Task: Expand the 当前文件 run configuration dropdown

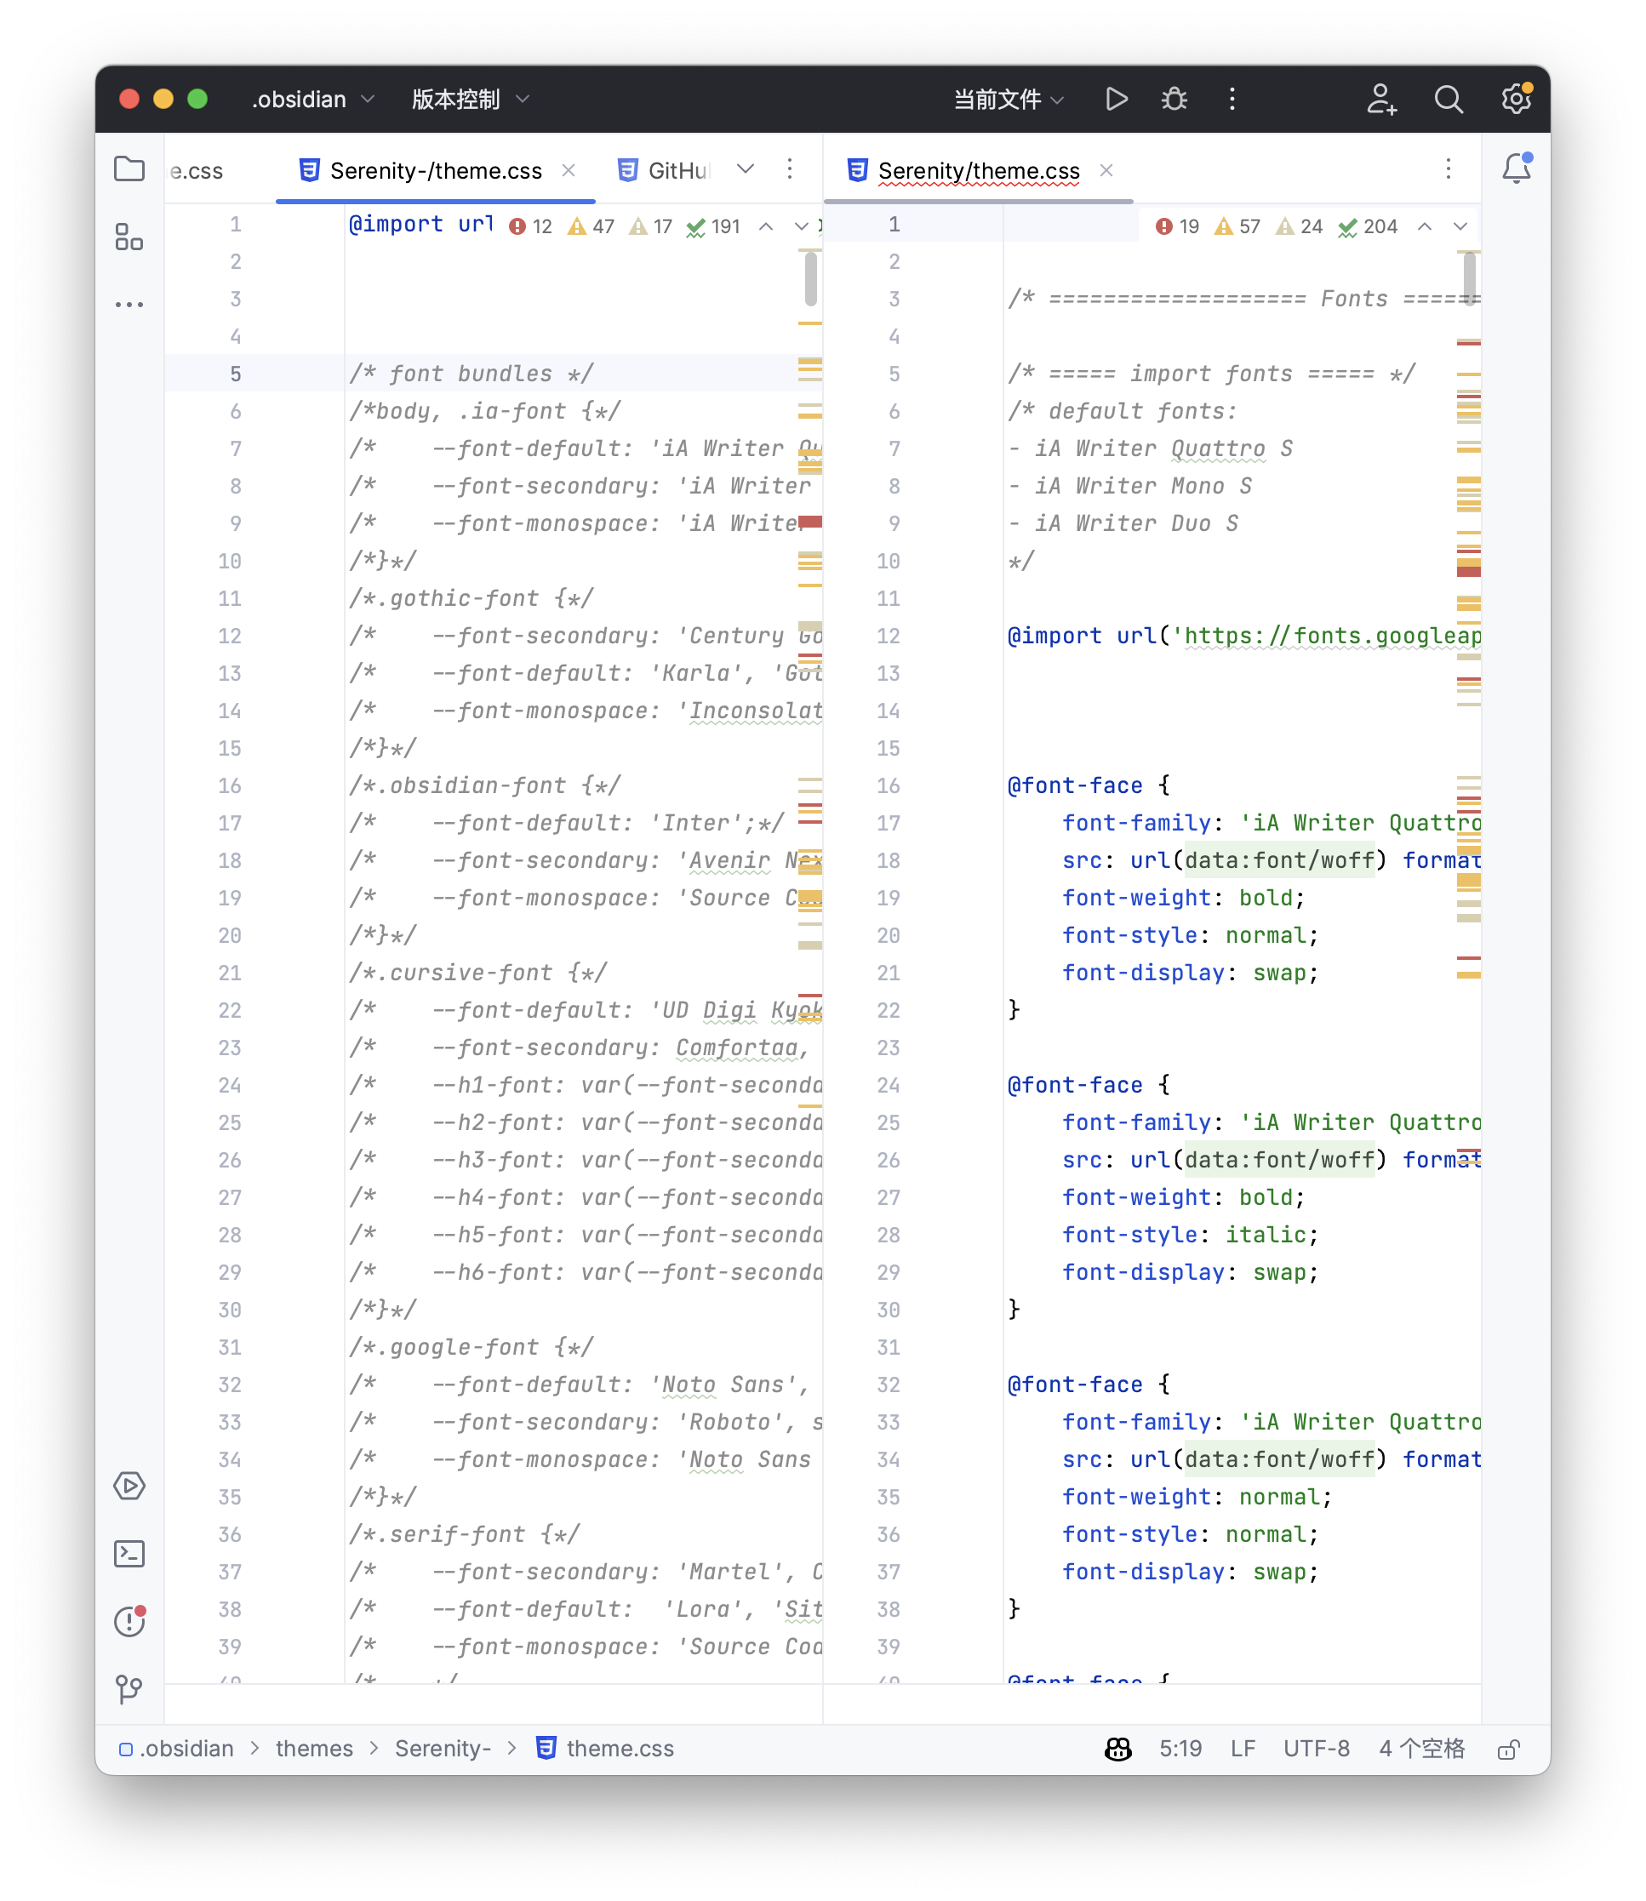Action: pos(1009,100)
